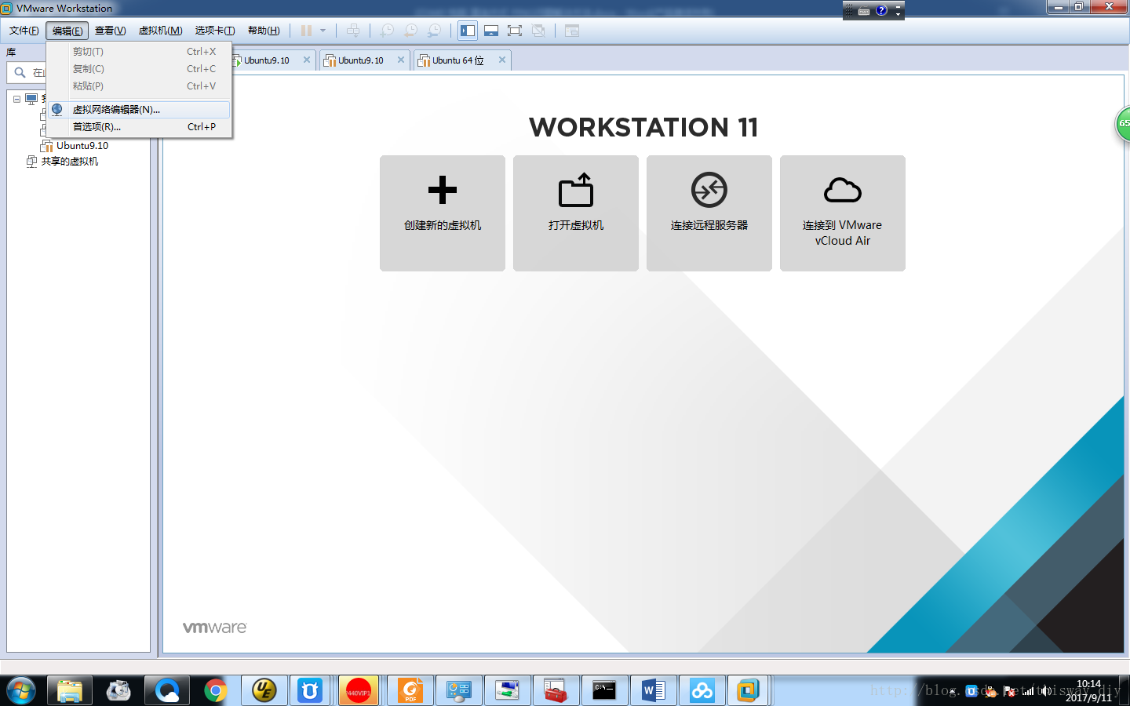Close the 编辑(E) menu by clicking its title
Screen dimensions: 1130x706
tap(67, 31)
